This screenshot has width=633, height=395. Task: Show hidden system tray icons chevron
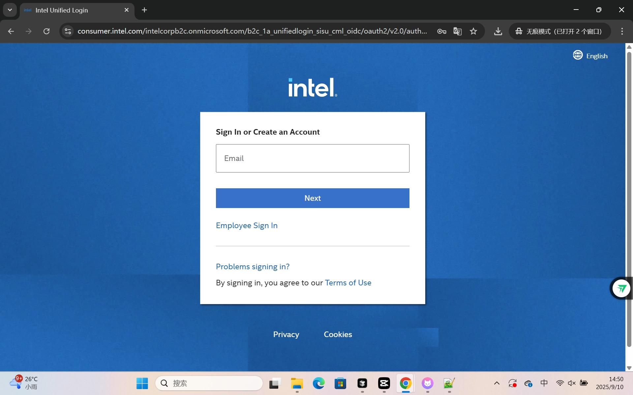click(497, 383)
